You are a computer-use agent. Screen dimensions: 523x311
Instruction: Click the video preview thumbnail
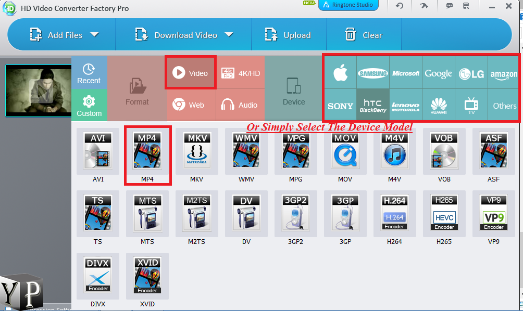[x=36, y=91]
